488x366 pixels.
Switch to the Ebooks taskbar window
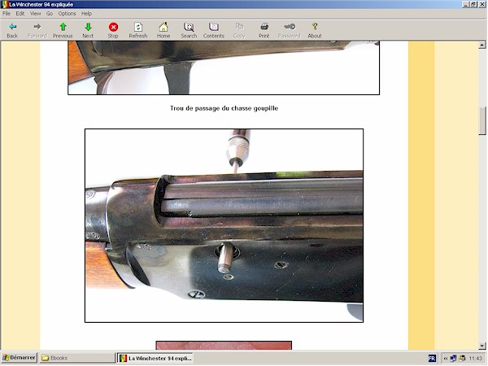click(x=77, y=358)
